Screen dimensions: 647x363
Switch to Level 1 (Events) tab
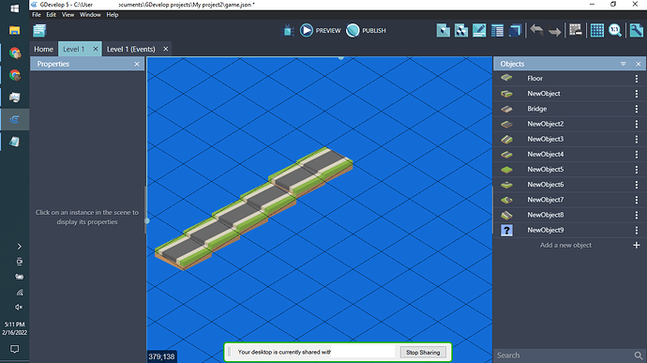tap(131, 49)
